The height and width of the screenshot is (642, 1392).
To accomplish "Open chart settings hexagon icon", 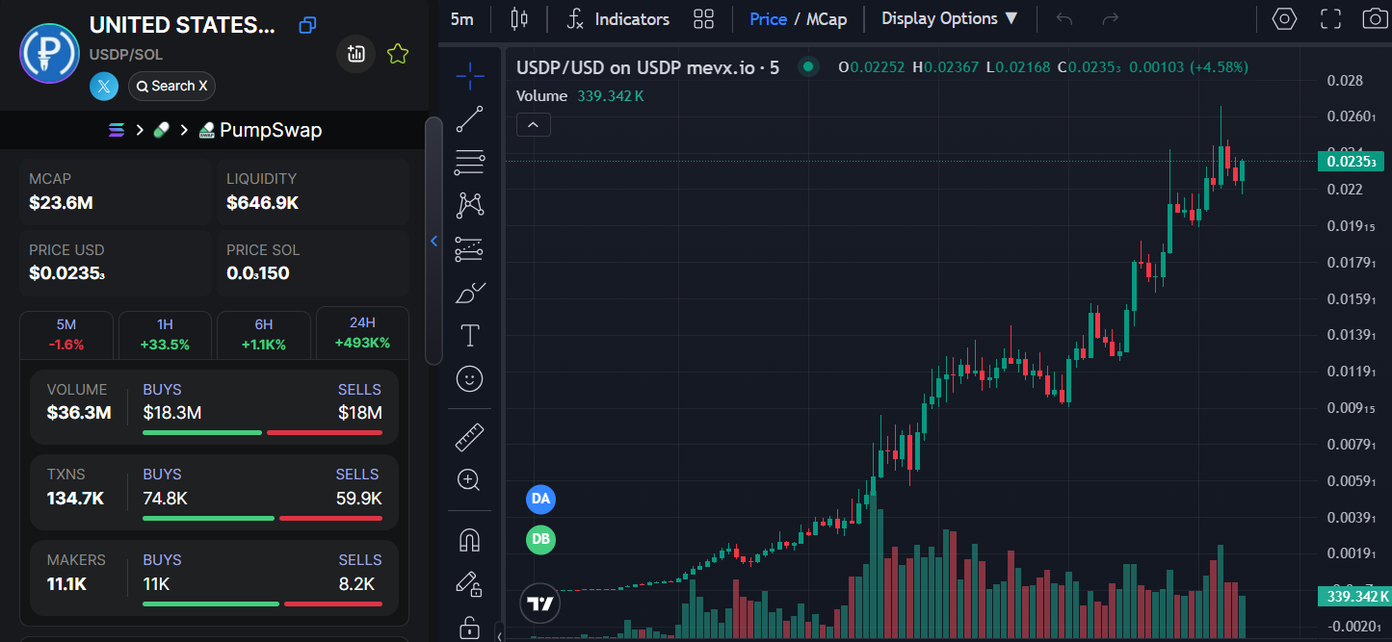I will point(1284,19).
